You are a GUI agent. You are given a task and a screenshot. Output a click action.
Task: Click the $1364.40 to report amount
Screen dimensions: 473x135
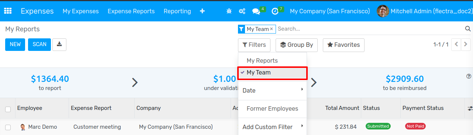[50, 79]
